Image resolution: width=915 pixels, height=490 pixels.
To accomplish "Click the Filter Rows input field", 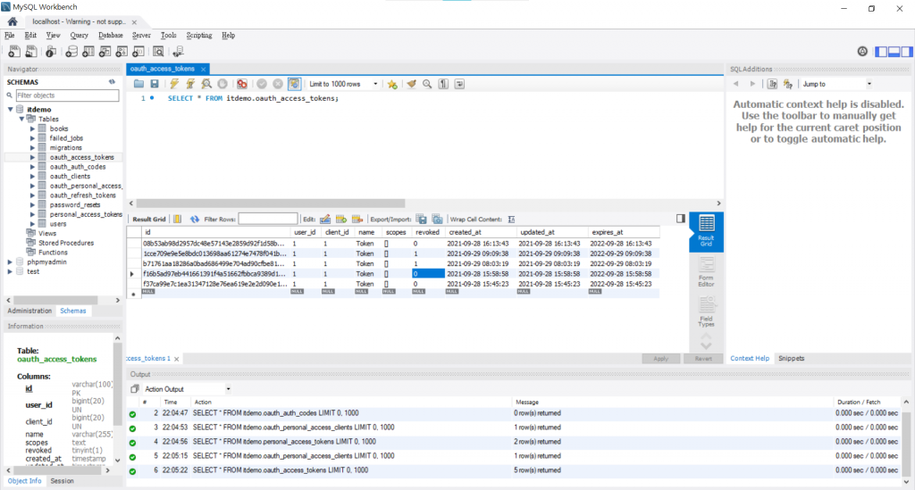I will [268, 219].
